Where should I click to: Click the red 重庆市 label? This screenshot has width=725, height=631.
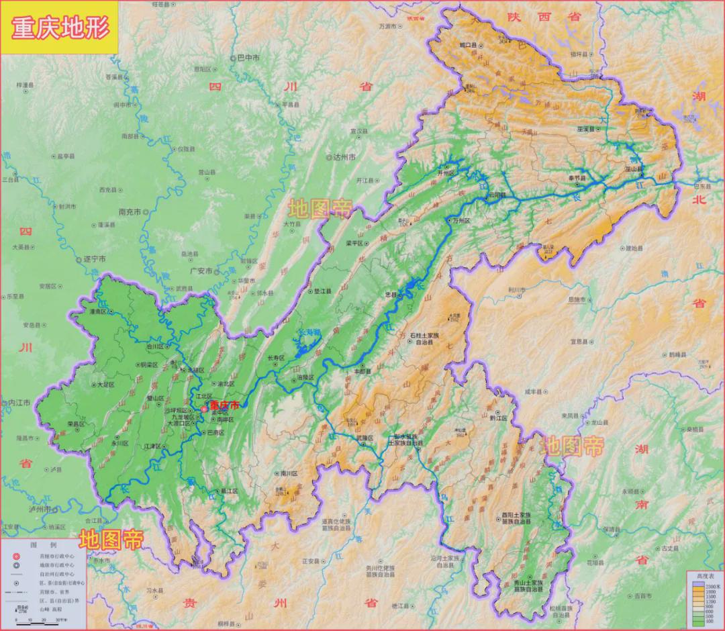coord(224,405)
